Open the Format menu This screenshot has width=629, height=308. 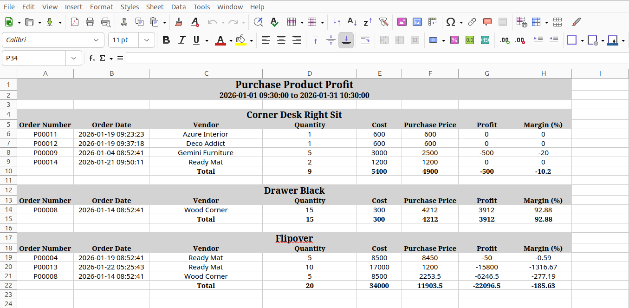[101, 7]
